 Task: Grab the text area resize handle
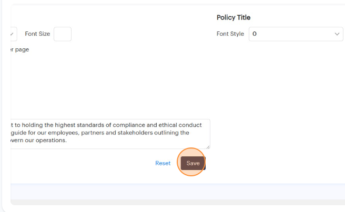click(208, 146)
